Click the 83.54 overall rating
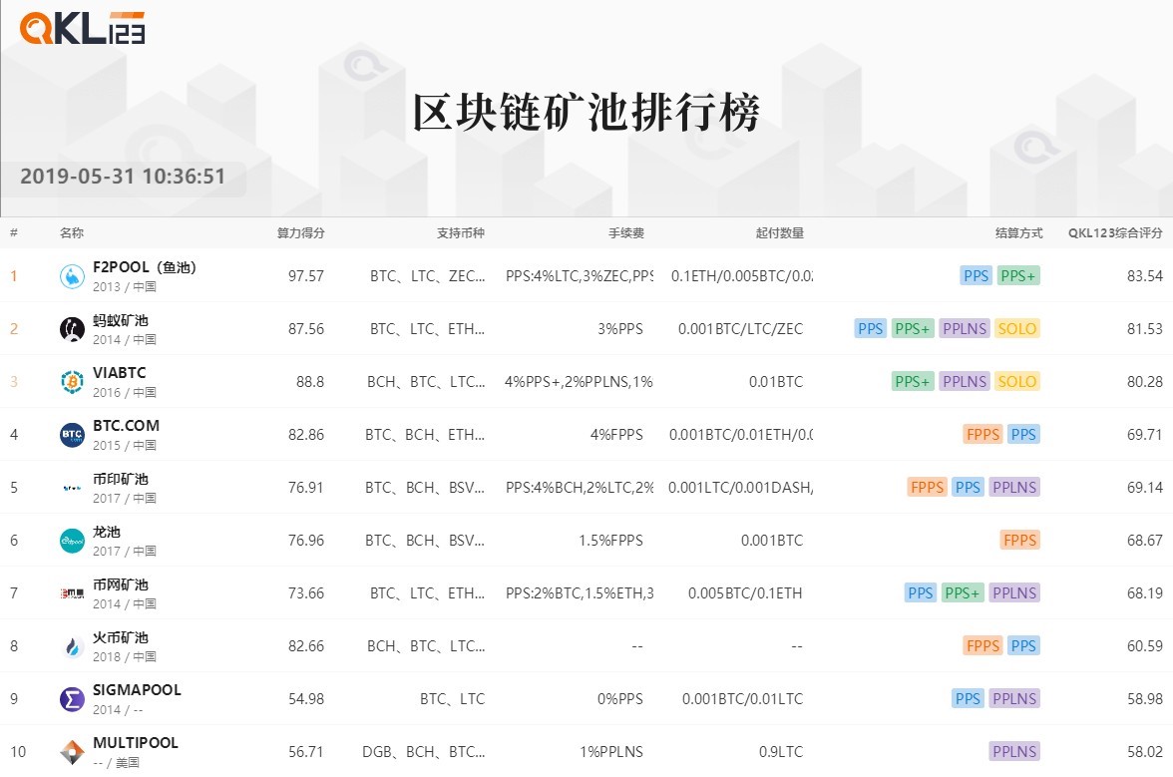1173x777 pixels. tap(1145, 276)
